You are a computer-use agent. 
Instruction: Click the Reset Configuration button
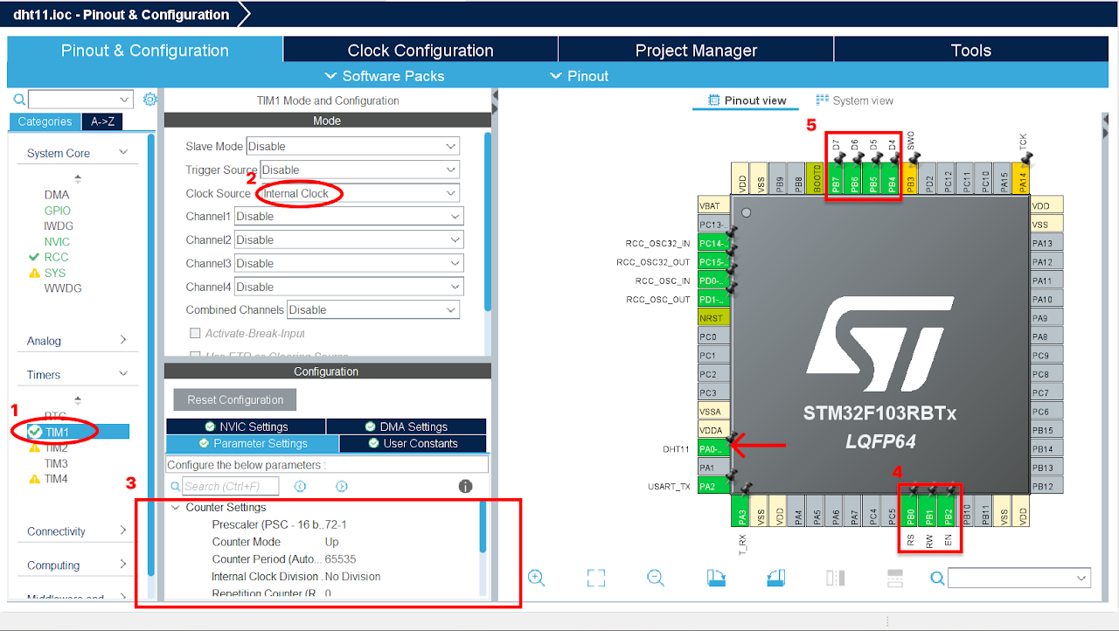click(x=234, y=399)
